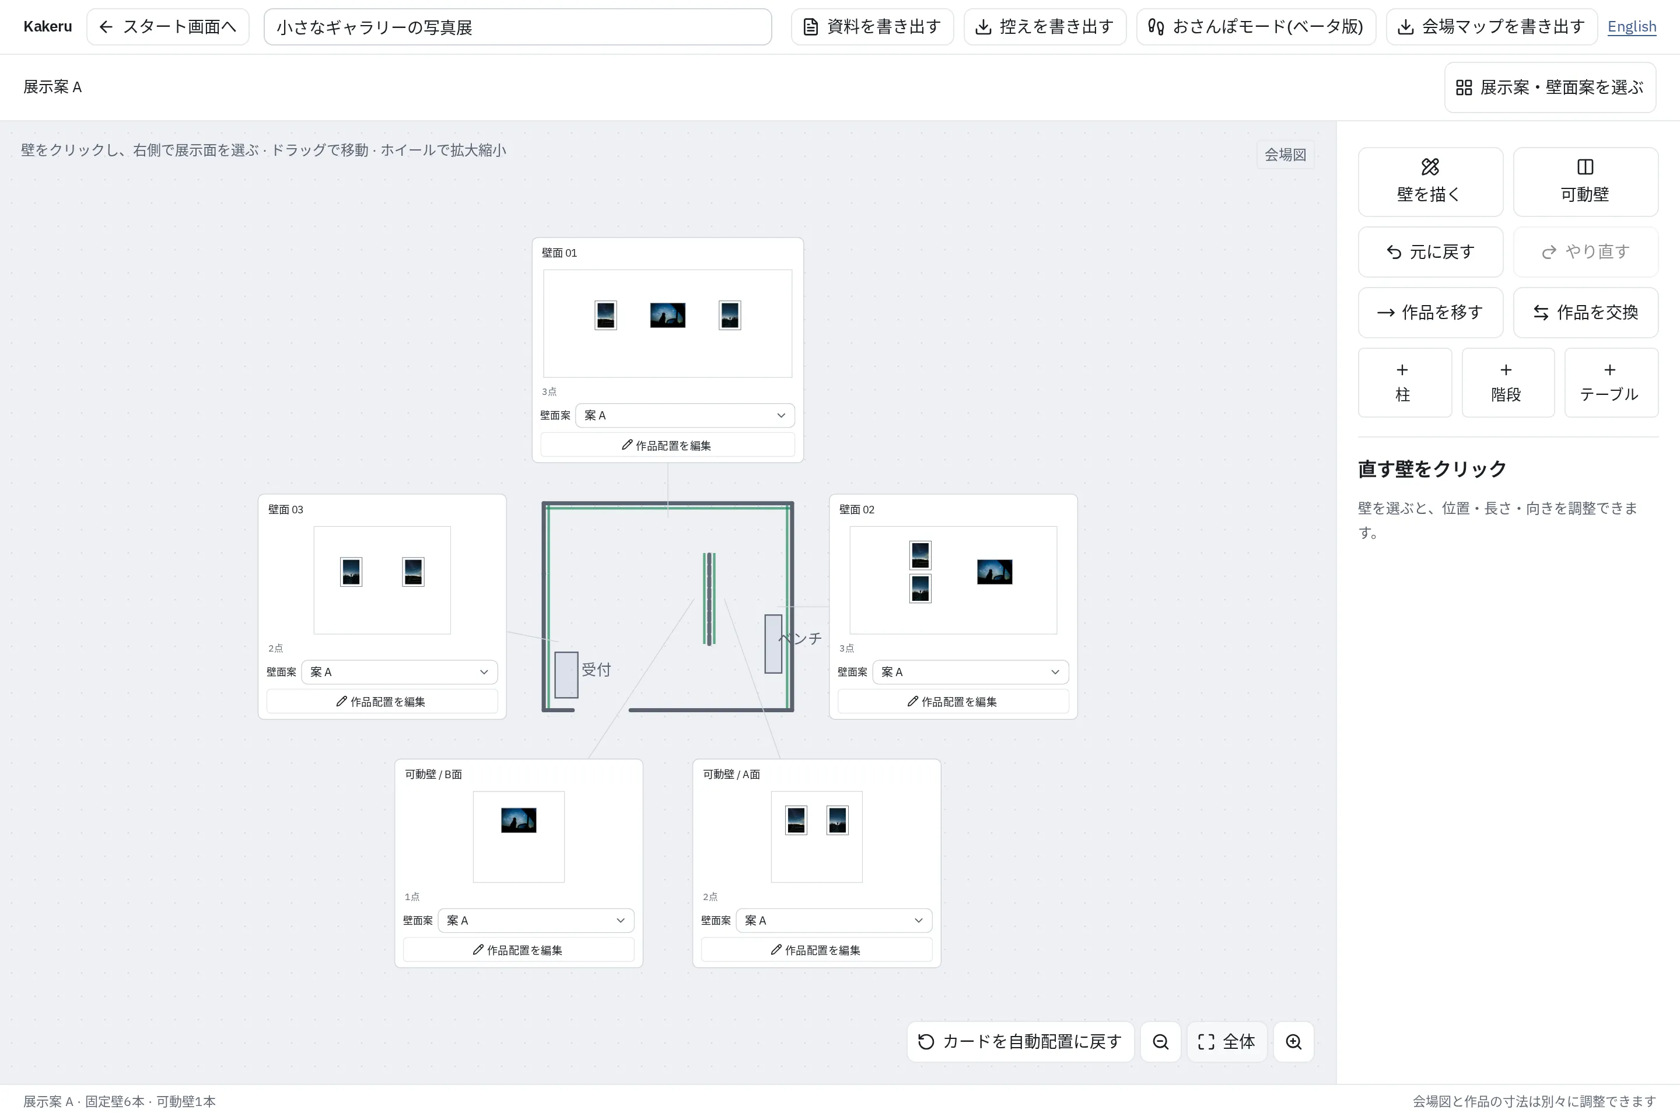The width and height of the screenshot is (1680, 1120).
Task: Choose 作品を交換 swap artwork tool
Action: pyautogui.click(x=1585, y=312)
